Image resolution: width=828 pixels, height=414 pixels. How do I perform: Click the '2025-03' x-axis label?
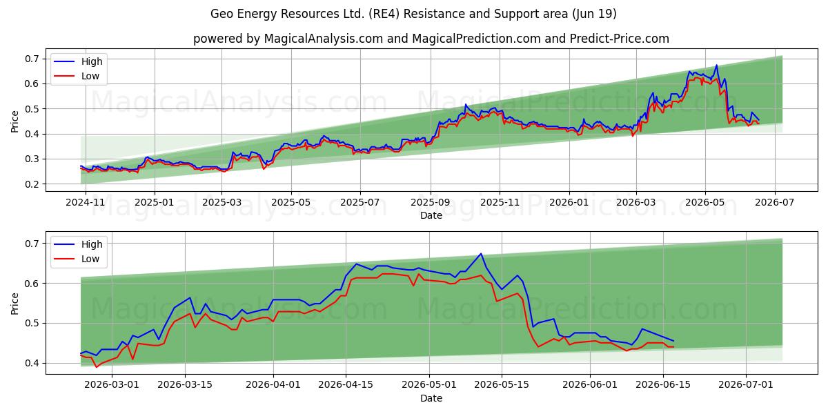pos(221,204)
